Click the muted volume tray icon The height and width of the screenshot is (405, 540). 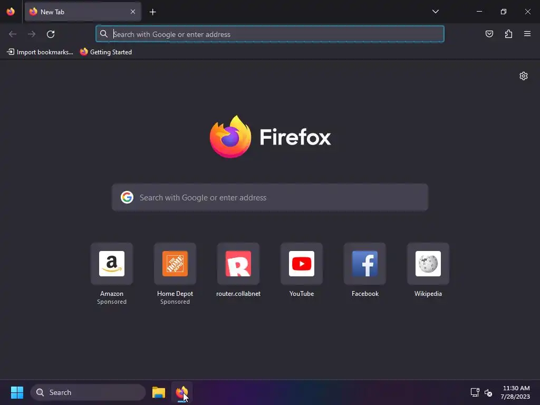click(x=488, y=392)
